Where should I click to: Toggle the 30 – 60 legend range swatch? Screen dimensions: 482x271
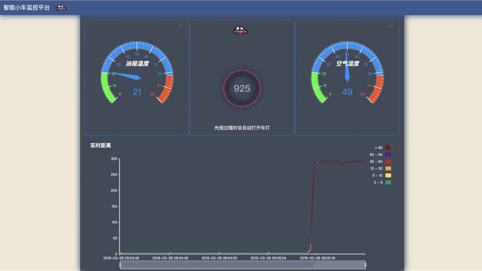[388, 162]
